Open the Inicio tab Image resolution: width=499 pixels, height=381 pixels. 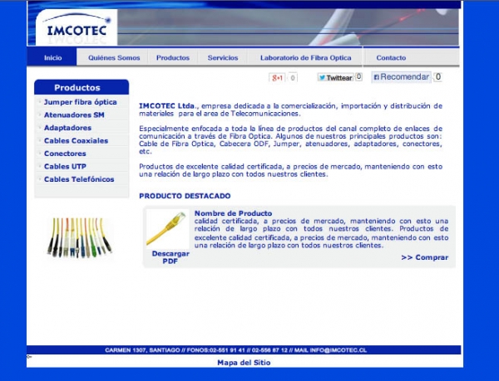[x=52, y=57]
